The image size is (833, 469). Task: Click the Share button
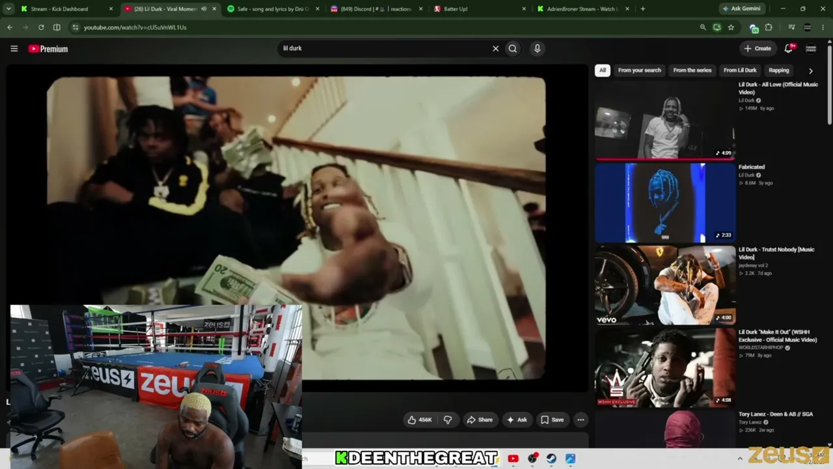480,420
